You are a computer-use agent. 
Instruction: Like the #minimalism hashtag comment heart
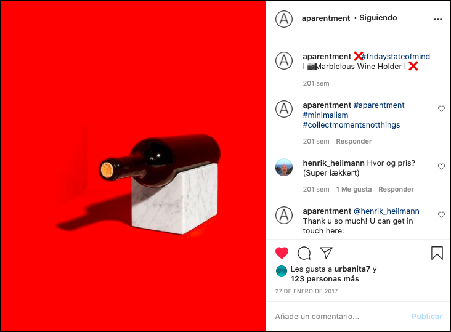441,108
